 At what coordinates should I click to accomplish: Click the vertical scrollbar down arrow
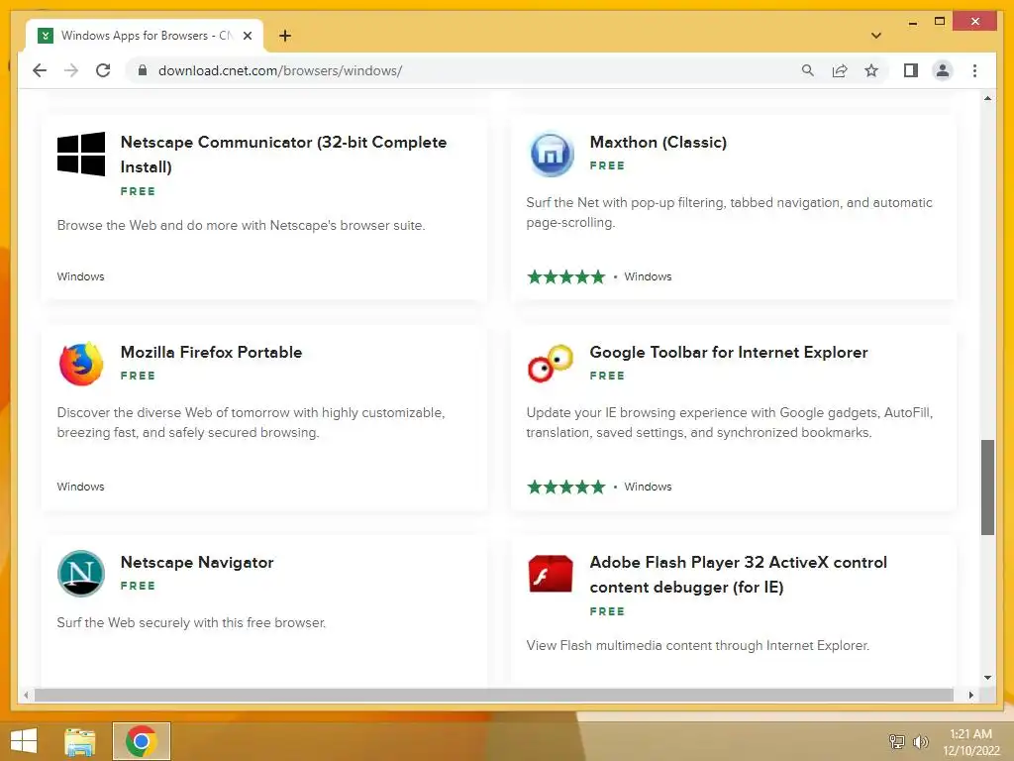click(x=987, y=678)
